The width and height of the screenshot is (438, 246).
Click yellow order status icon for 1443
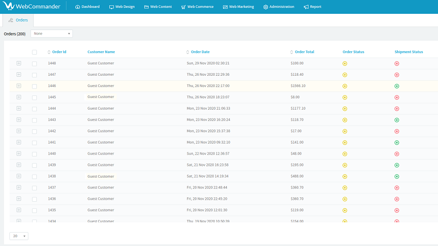[344, 120]
